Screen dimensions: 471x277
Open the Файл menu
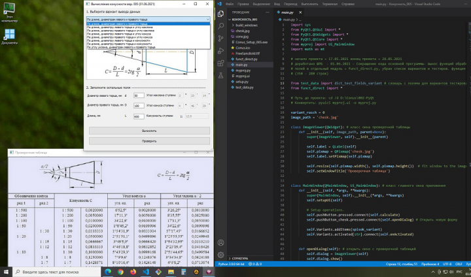(x=229, y=3)
